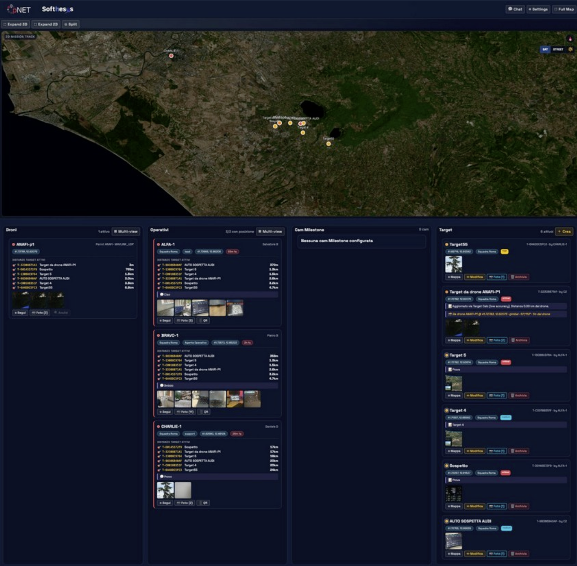The image size is (577, 566).
Task: Open Foto (2) on CHARLIE-1 card
Action: 185,502
